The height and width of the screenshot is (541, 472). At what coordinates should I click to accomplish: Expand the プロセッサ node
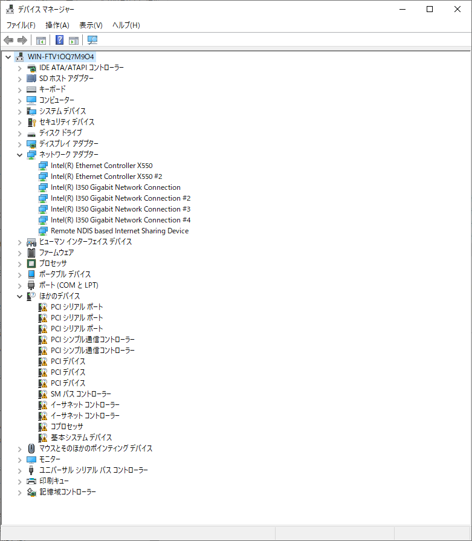pos(20,264)
